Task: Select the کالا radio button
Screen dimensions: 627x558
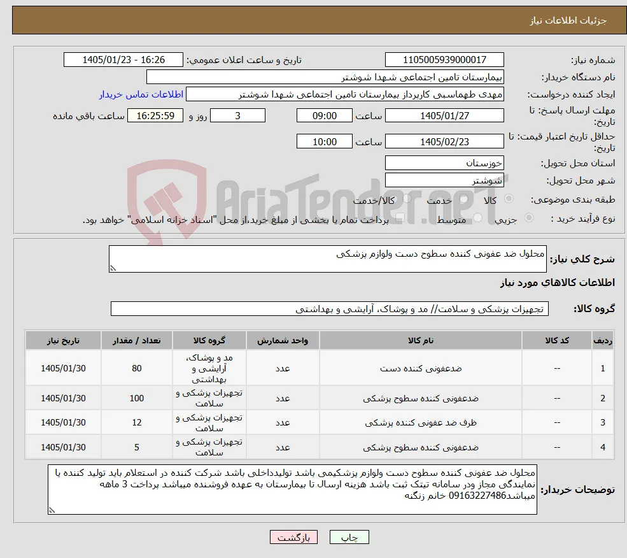Action: [509, 199]
